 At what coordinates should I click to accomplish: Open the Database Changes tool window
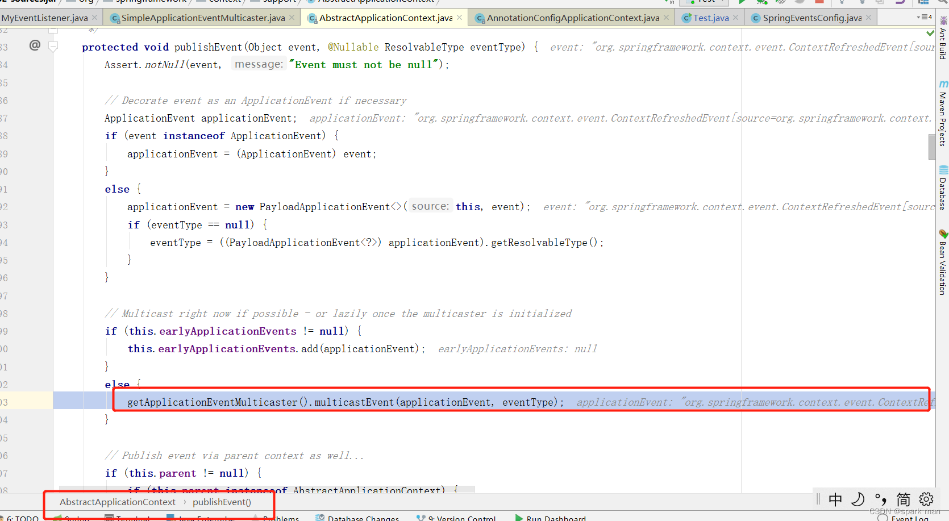(357, 518)
